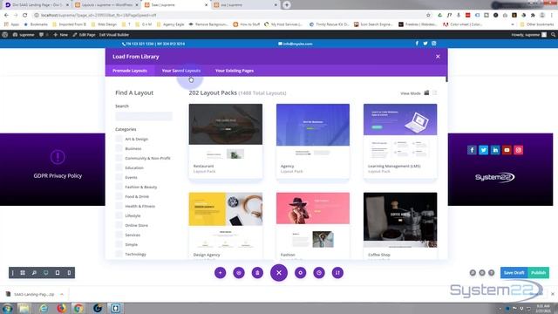Check the Online Store category
Viewport: 558px width, 314px height.
119,225
